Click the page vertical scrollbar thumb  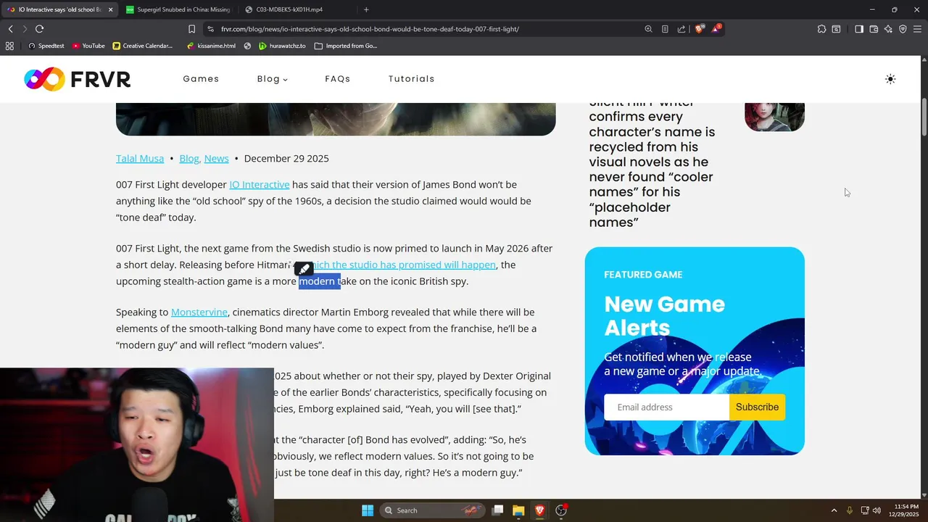924,116
